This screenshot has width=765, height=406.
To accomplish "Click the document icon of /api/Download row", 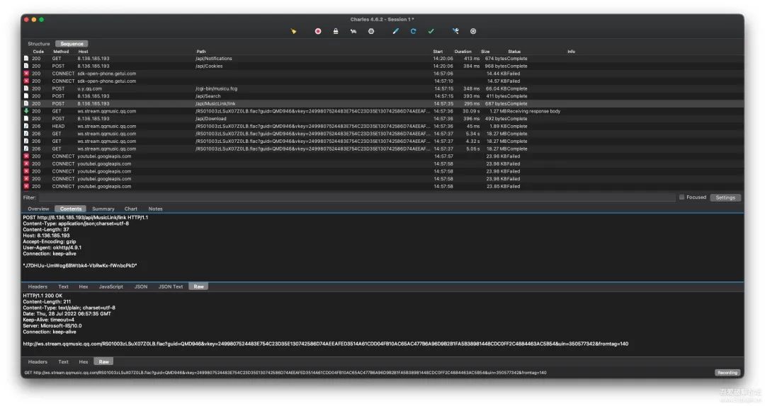I will click(26, 118).
